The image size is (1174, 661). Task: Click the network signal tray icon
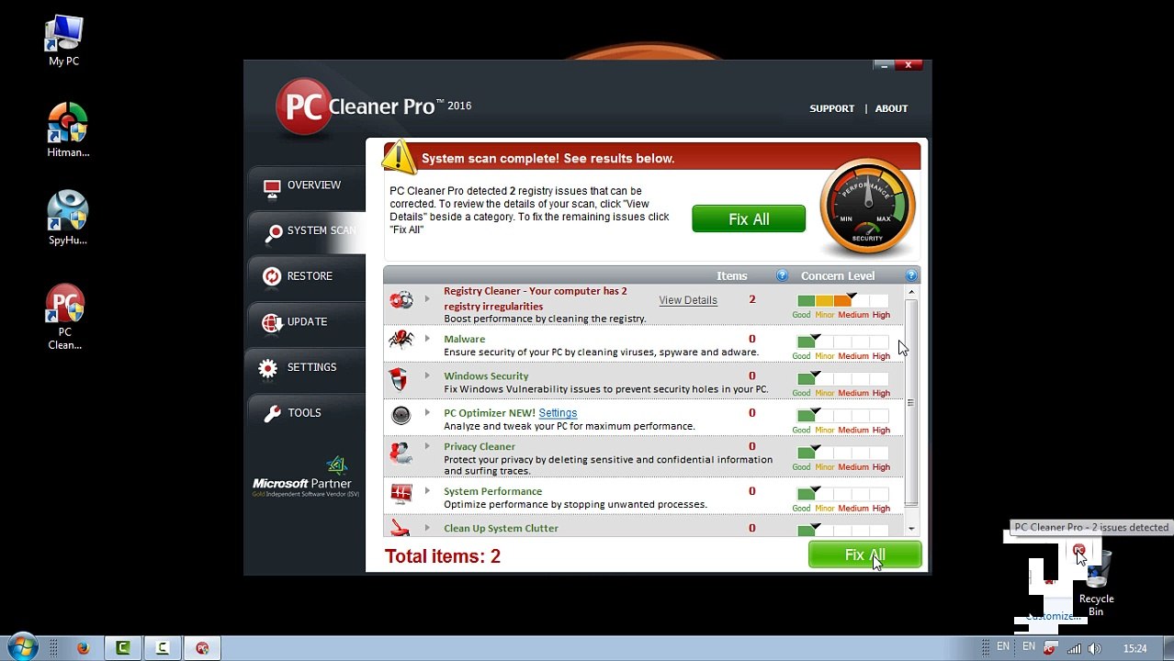point(1072,648)
